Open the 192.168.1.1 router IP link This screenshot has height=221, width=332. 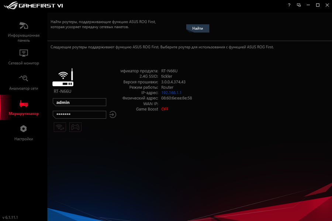(x=171, y=92)
